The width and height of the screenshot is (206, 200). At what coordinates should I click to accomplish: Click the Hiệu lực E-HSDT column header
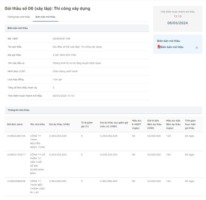[x=137, y=124]
